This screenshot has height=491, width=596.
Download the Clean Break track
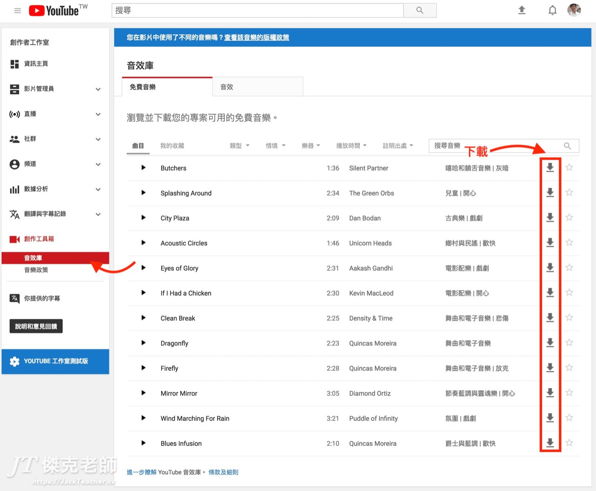click(550, 318)
